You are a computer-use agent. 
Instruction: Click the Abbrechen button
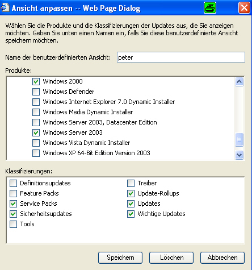click(x=222, y=257)
